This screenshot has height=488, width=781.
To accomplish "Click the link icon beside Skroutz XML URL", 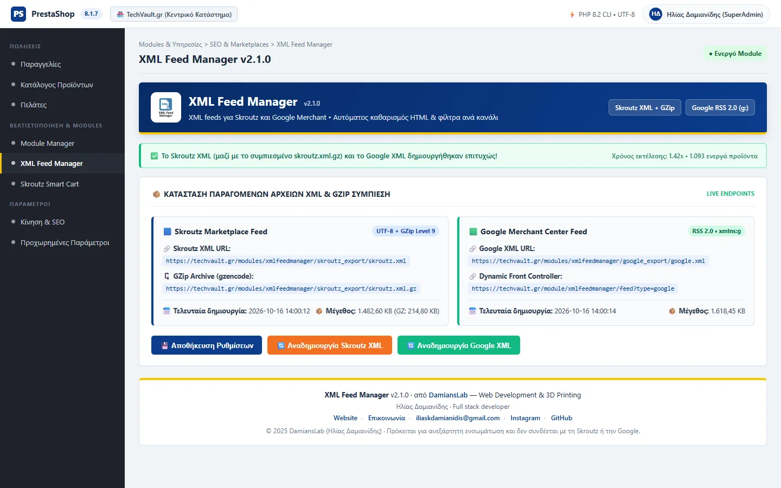I will click(x=167, y=249).
